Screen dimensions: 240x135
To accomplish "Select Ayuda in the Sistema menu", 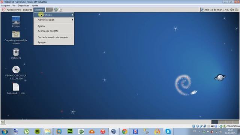I will pyautogui.click(x=54, y=26).
